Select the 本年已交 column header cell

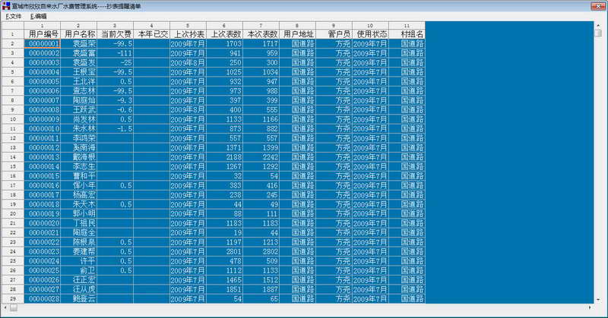point(151,34)
